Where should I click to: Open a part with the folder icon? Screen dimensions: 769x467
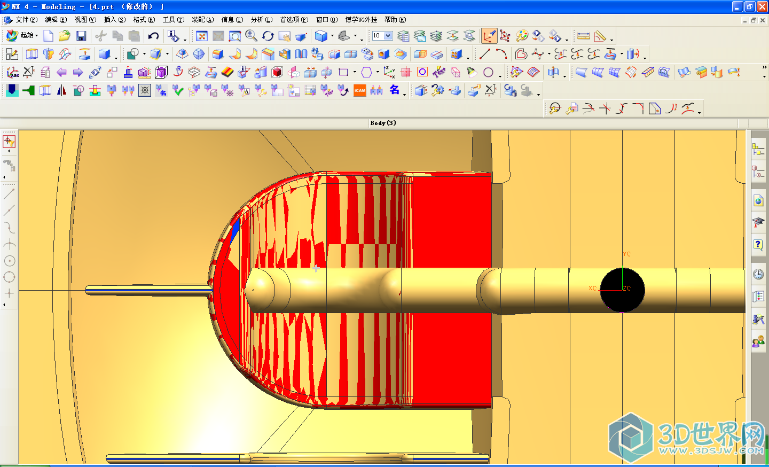[x=65, y=36]
